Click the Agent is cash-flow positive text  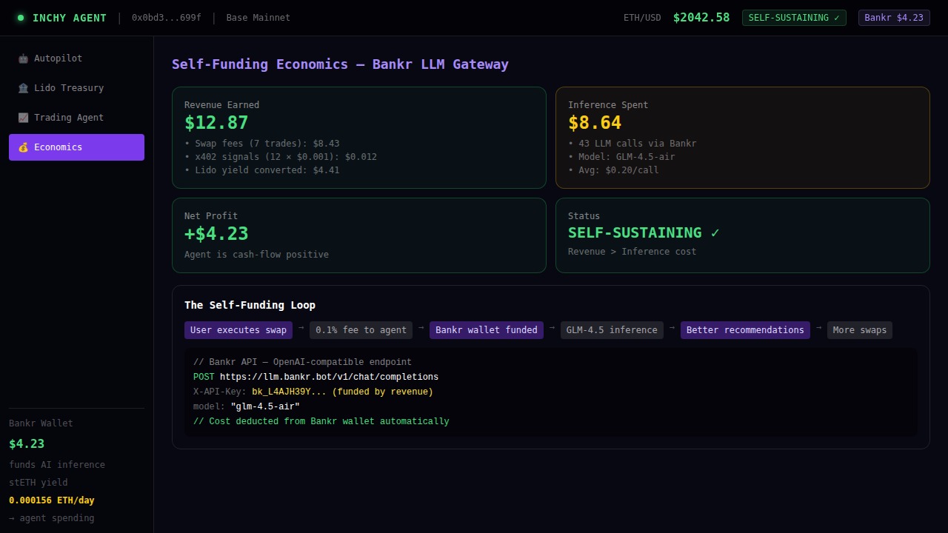[256, 255]
